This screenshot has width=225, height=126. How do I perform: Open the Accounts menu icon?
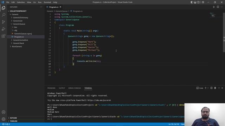[4, 112]
